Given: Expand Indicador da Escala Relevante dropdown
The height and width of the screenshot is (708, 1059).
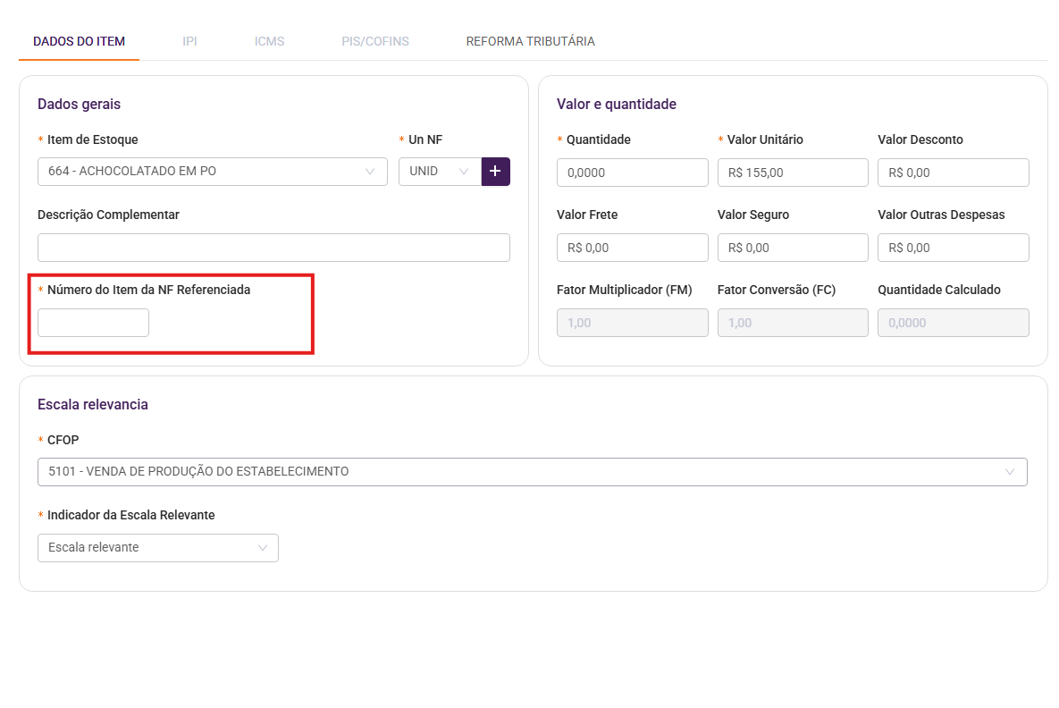Looking at the screenshot, I should [x=157, y=548].
